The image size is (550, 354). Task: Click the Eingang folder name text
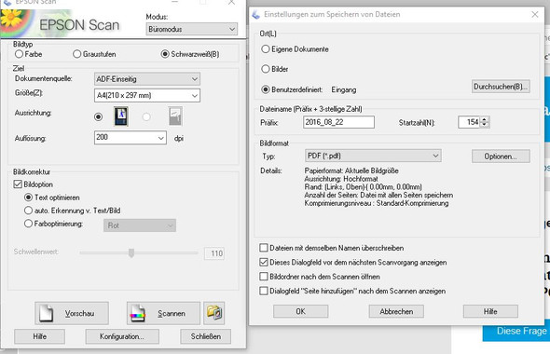point(344,89)
